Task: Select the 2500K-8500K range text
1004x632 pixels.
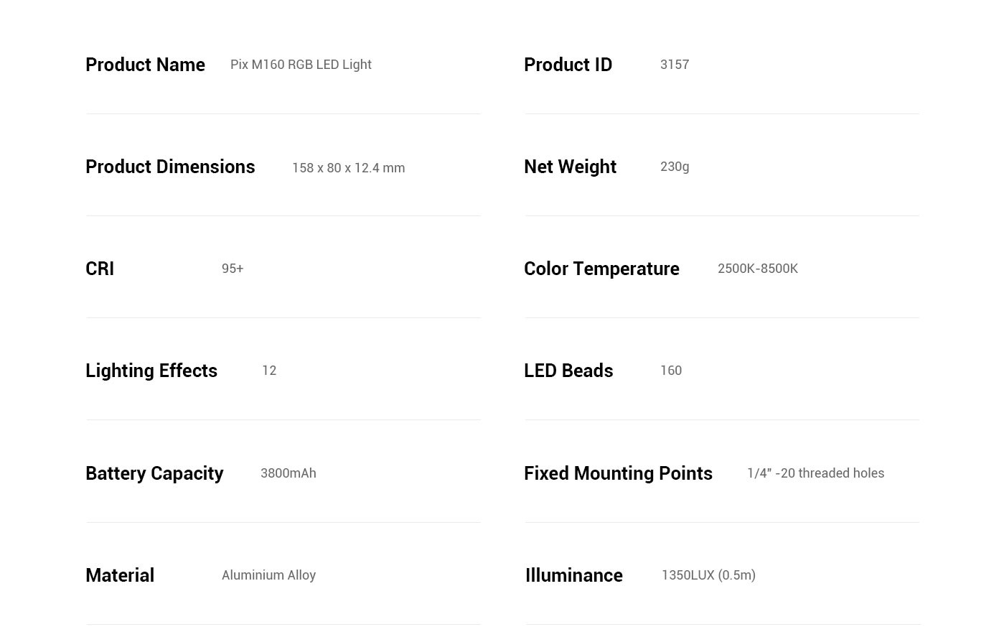Action: click(x=758, y=269)
